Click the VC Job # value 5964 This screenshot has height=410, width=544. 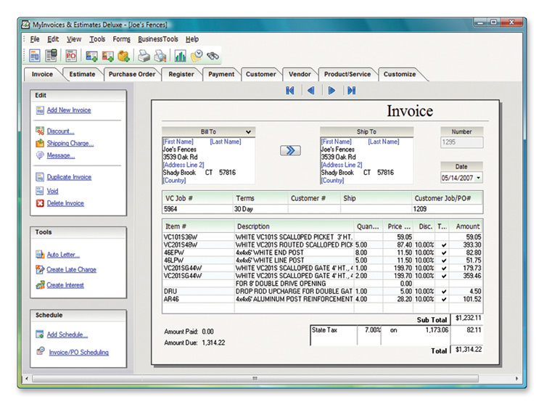(197, 209)
